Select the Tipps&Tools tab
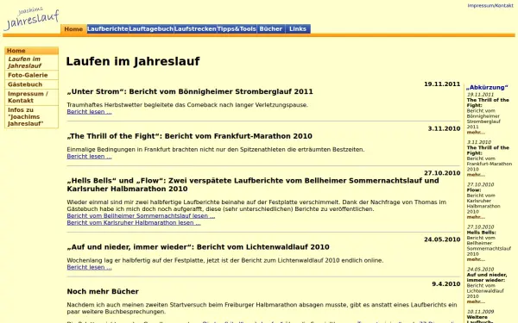This screenshot has width=518, height=323. click(237, 29)
